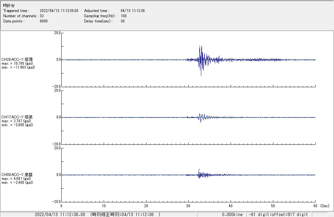Click the 30 second mark on time axis
The image size is (334, 217).
tap(188, 206)
